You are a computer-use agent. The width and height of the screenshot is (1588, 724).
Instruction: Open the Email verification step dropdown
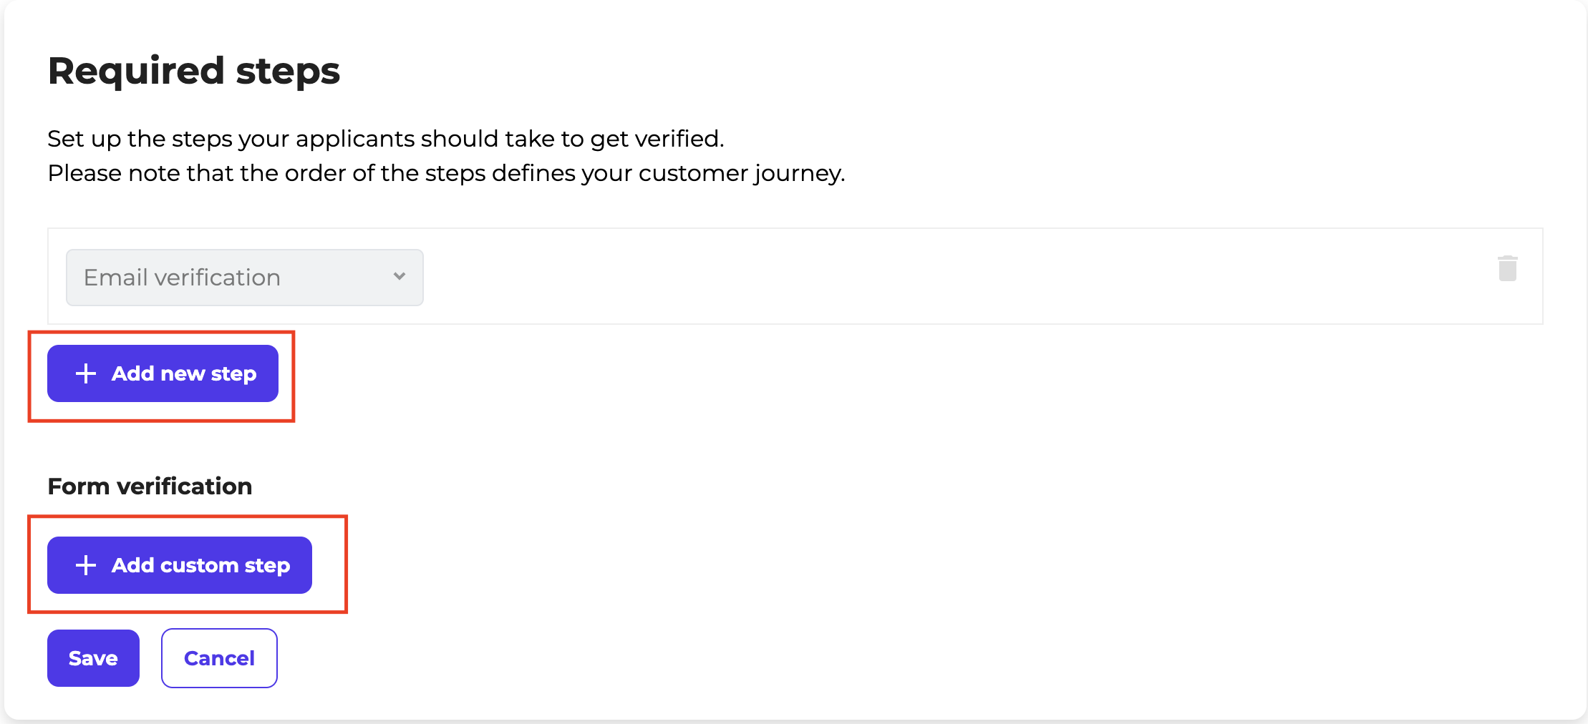click(244, 278)
